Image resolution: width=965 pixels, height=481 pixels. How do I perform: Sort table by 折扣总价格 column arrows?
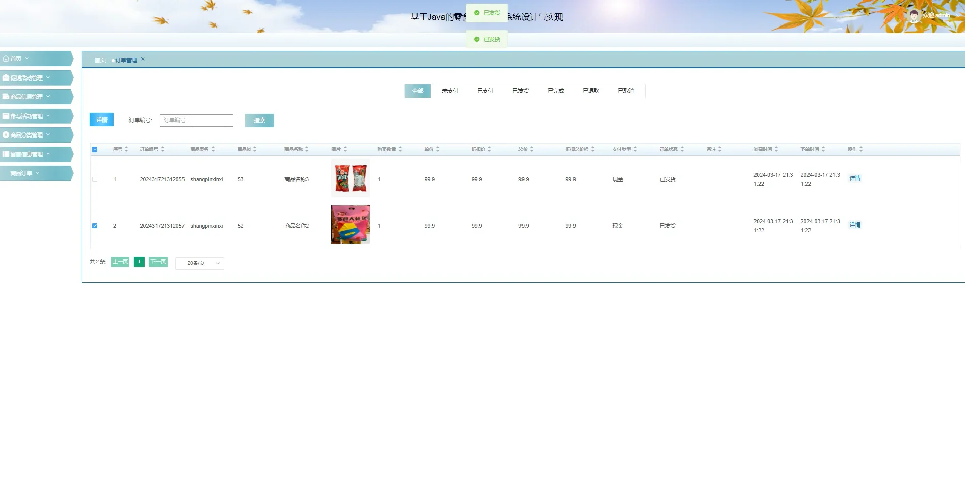click(593, 149)
